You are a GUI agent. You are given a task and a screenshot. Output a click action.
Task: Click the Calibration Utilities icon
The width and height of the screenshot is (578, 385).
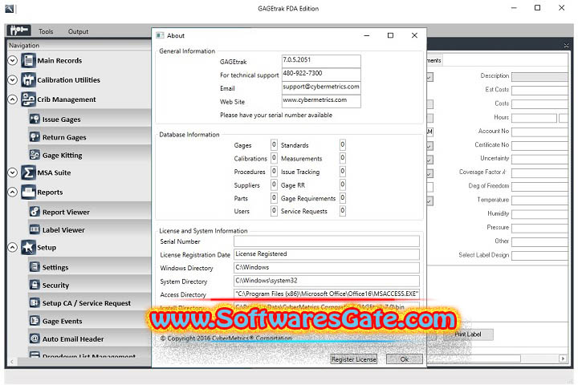pyautogui.click(x=28, y=80)
